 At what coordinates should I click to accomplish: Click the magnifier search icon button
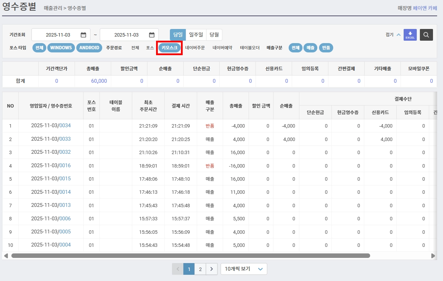click(426, 35)
